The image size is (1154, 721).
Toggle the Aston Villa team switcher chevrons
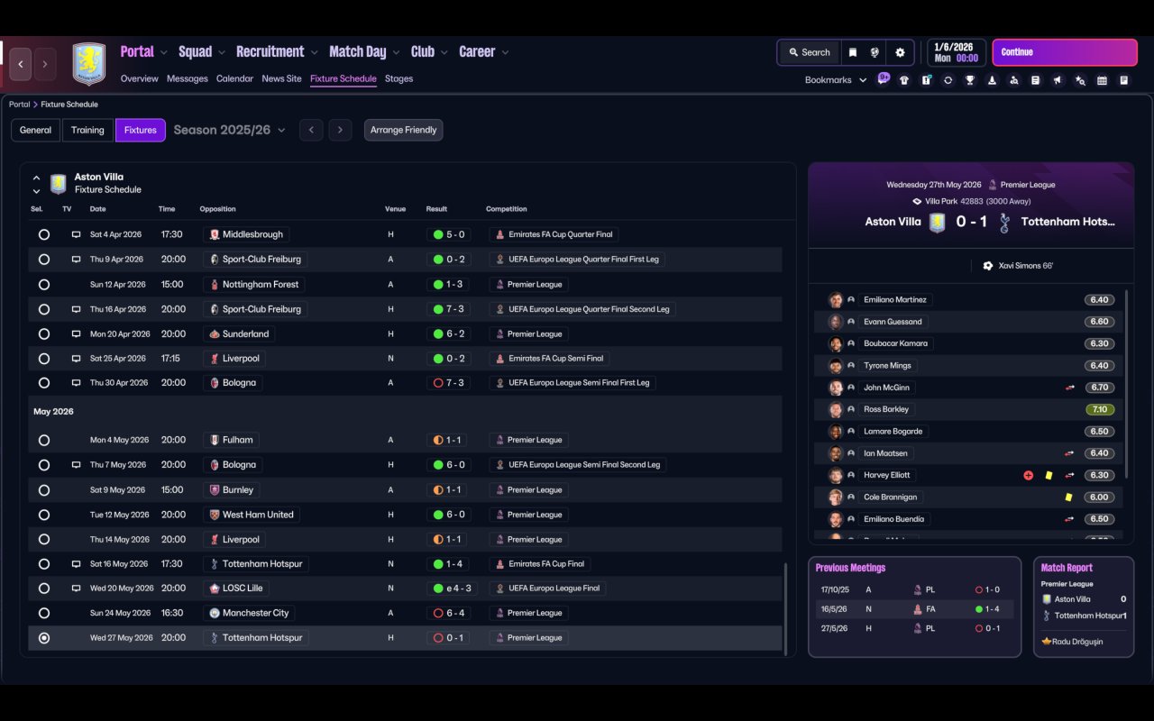[x=36, y=184]
